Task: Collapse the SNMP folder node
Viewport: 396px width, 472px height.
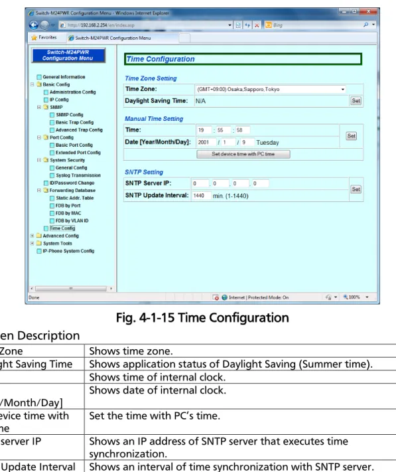Action: [x=38, y=107]
